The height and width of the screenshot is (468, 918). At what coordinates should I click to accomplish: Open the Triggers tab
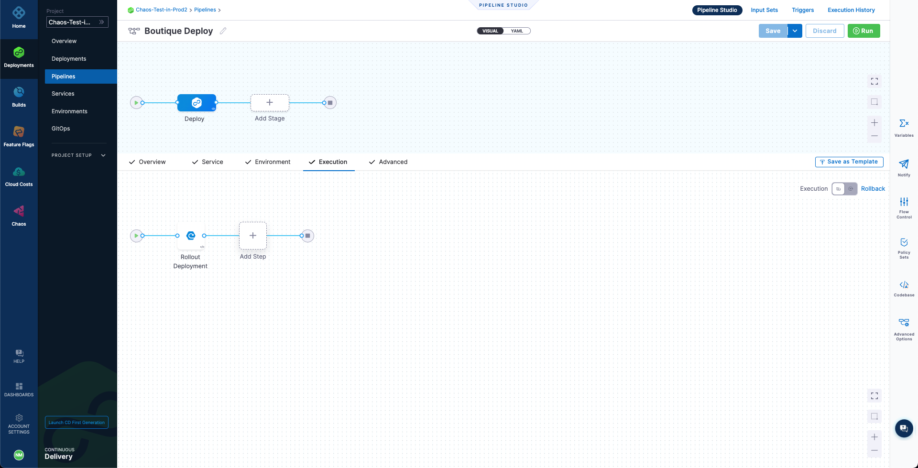pos(802,10)
